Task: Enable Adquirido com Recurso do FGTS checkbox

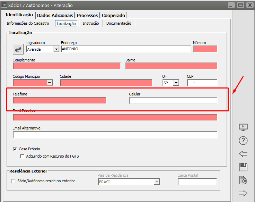Action: coord(23,156)
